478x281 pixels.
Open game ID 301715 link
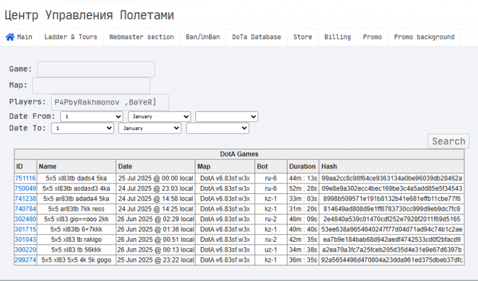pos(26,229)
